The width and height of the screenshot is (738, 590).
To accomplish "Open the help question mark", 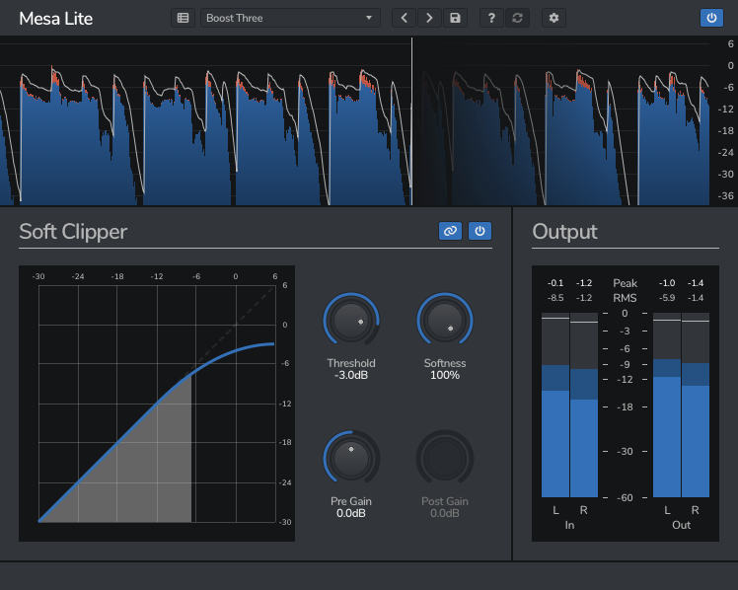I will coord(491,18).
